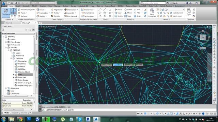Expand the Layers panel title
The height and width of the screenshot is (122, 218).
click(x=166, y=19)
